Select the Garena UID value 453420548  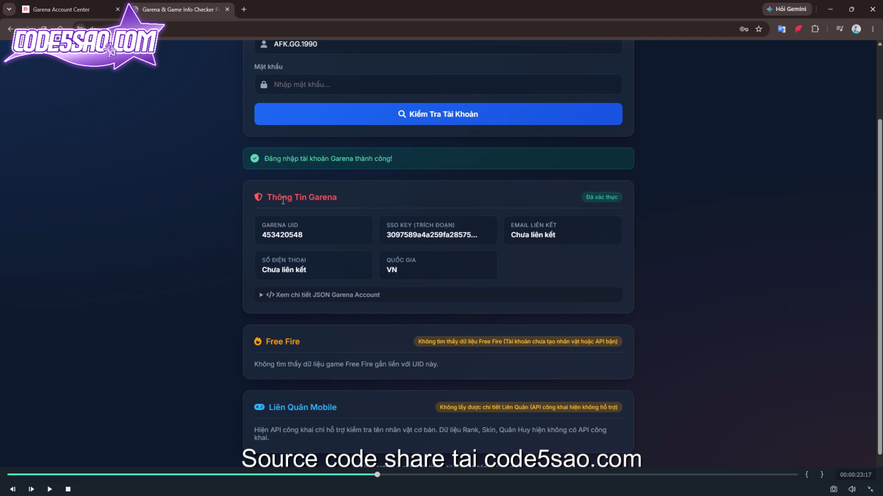(282, 235)
